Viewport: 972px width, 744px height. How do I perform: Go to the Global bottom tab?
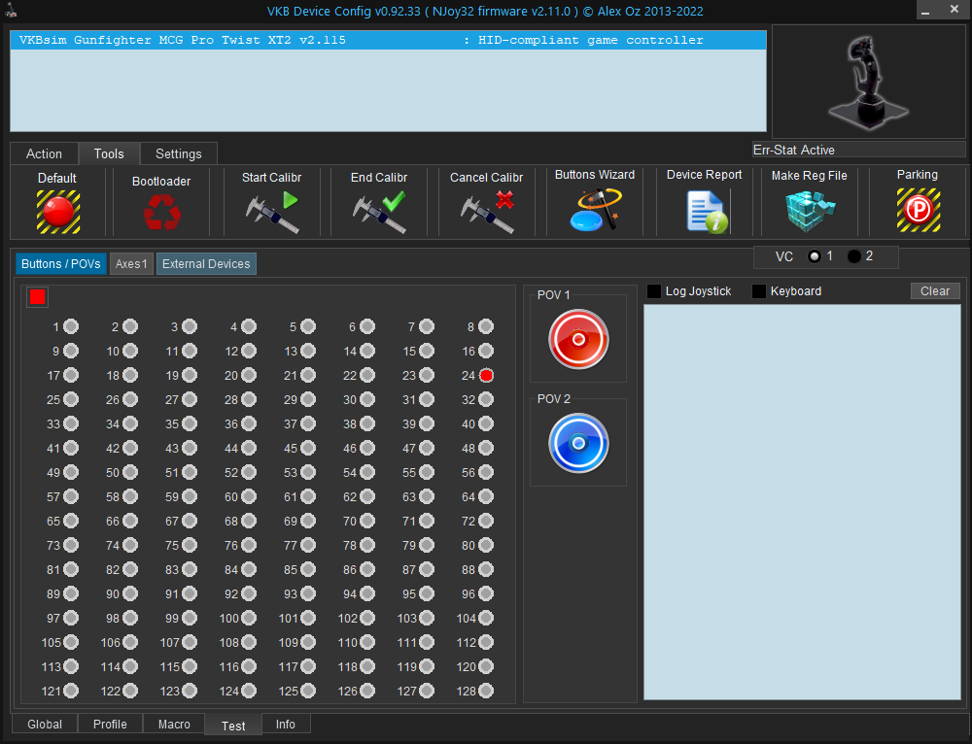pyautogui.click(x=45, y=725)
